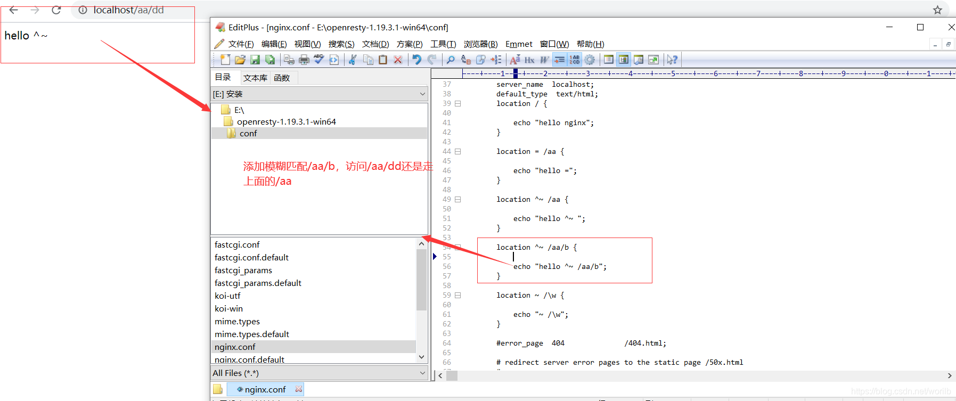Click the file list scroll down arrow

click(x=422, y=357)
